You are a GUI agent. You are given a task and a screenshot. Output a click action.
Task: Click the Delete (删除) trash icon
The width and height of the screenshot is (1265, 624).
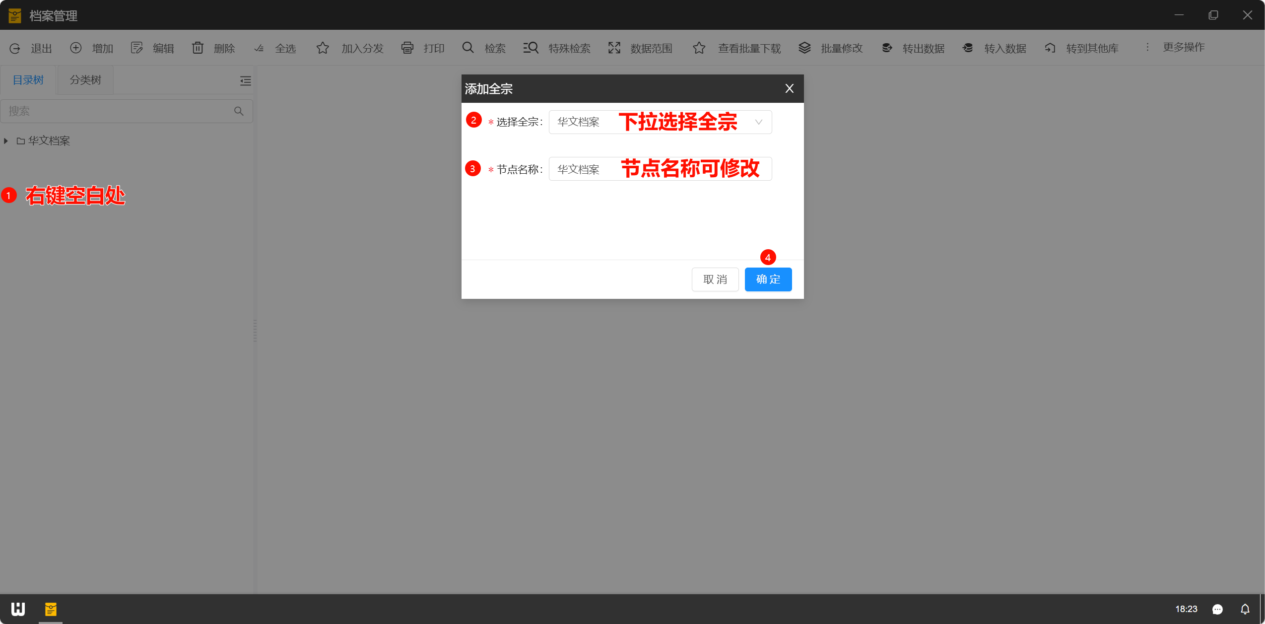198,48
